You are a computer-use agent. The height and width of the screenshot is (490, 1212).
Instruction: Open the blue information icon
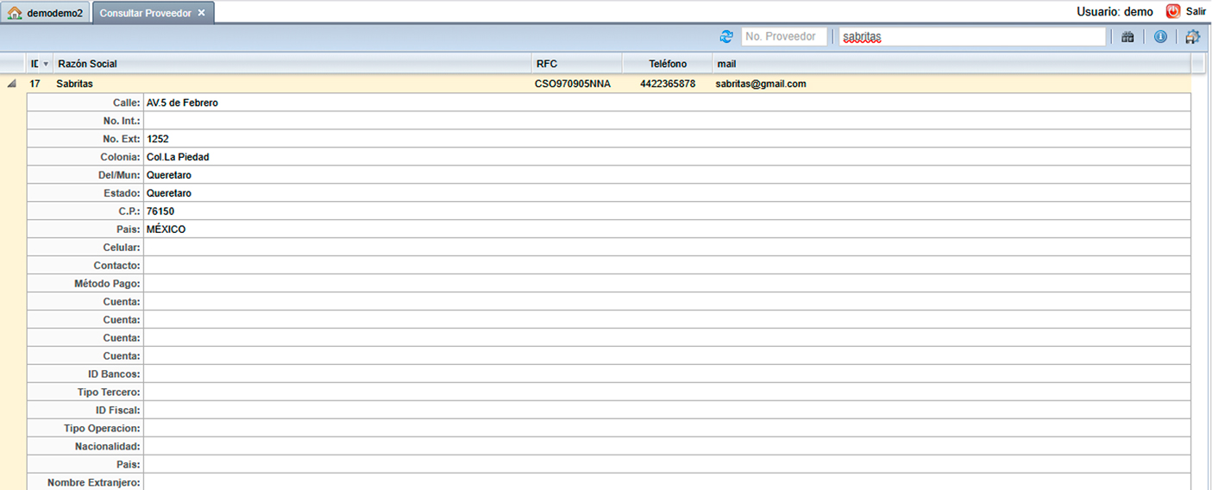pyautogui.click(x=1160, y=37)
